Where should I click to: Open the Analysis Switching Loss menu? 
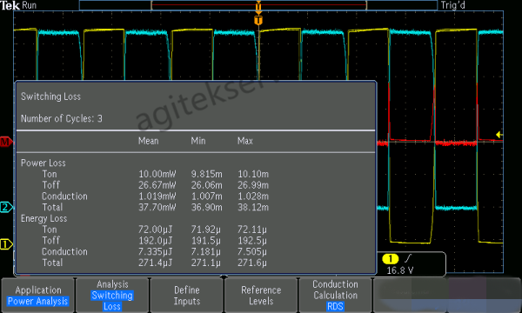(112, 296)
